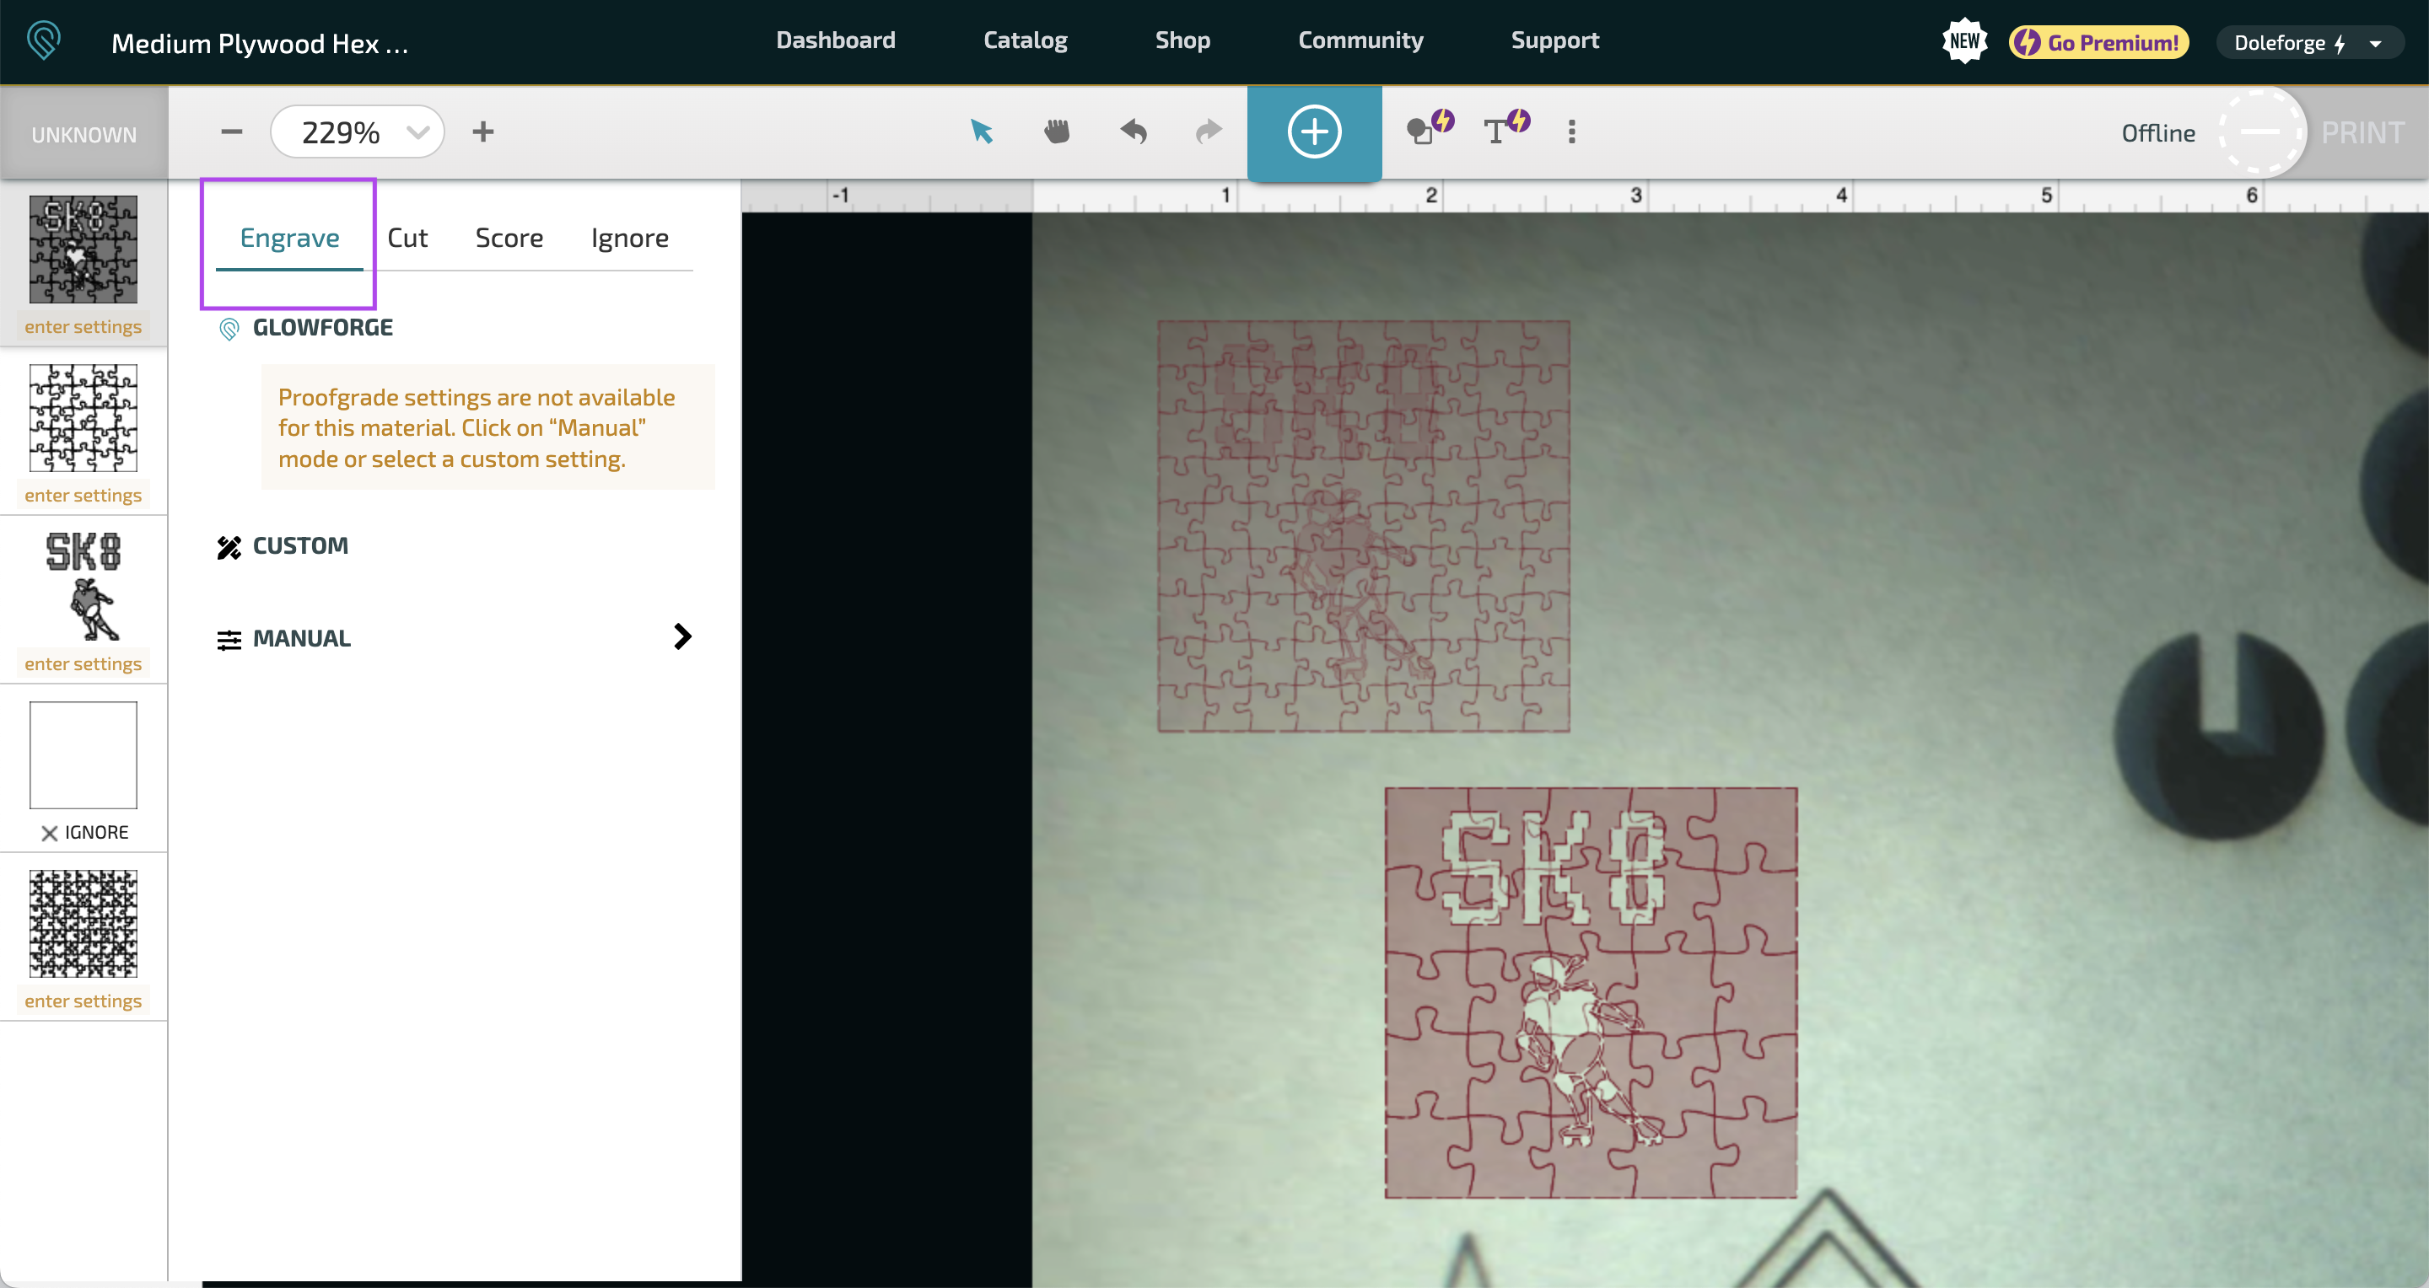2429x1288 pixels.
Task: Open the zoom level dropdown
Action: [x=417, y=131]
